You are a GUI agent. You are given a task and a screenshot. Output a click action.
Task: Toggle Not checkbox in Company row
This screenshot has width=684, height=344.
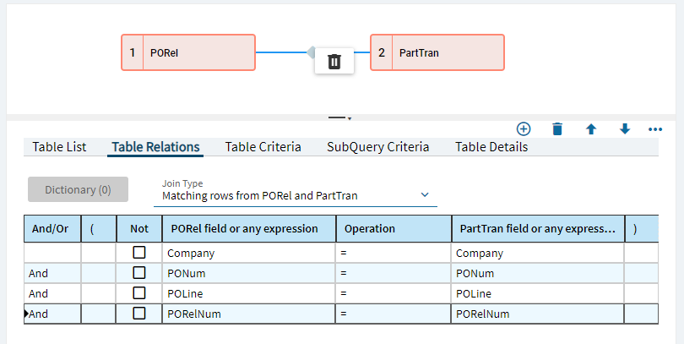tap(139, 253)
